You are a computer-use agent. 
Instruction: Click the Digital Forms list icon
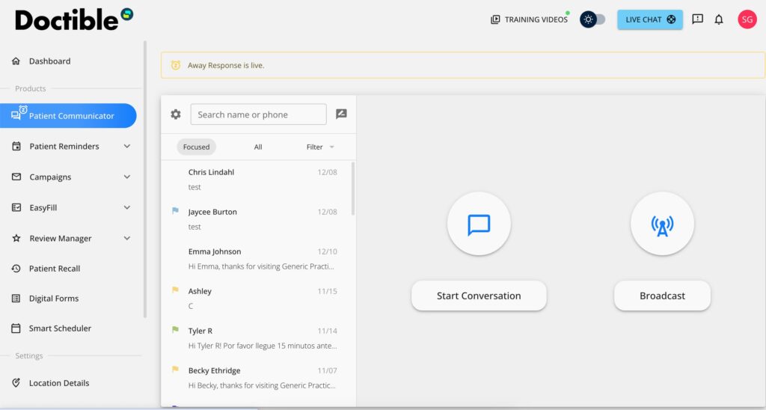point(16,299)
